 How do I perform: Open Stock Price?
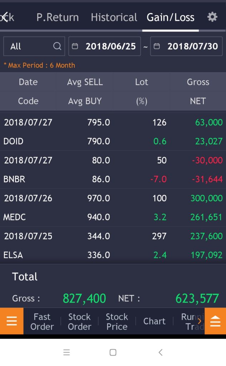tap(117, 321)
